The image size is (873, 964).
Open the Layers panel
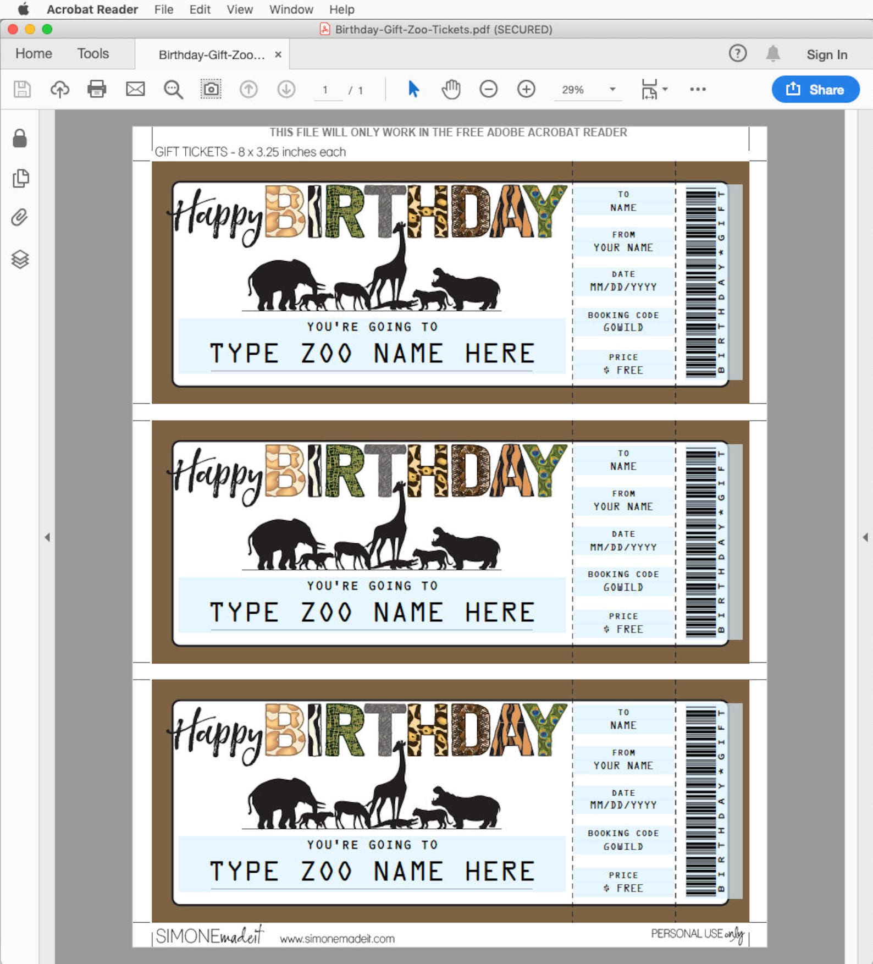(20, 259)
